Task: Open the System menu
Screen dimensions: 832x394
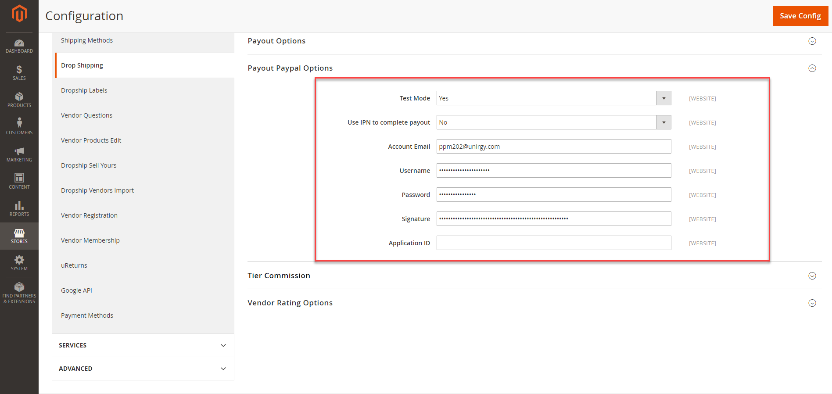Action: coord(19,263)
